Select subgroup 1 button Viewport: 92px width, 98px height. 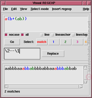(54, 42)
